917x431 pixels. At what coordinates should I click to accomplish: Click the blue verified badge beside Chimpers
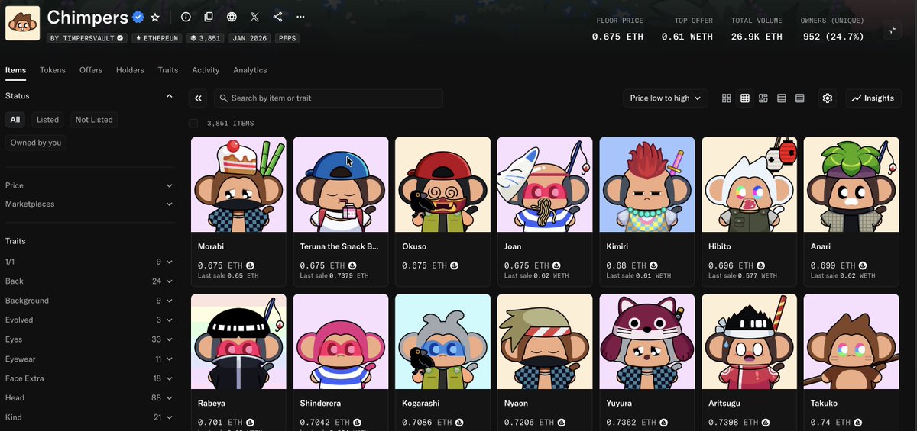point(138,17)
